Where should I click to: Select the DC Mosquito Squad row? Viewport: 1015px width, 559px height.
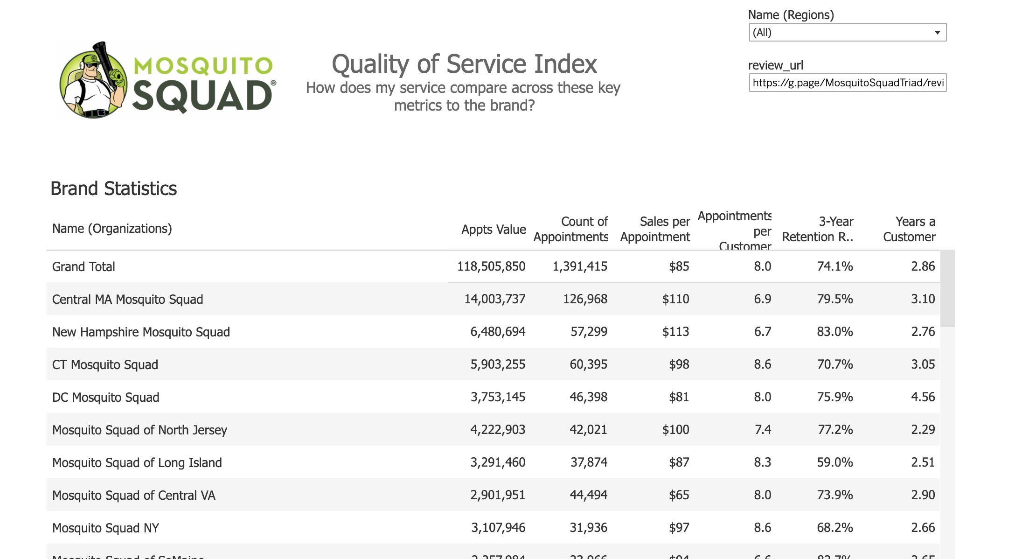(105, 398)
